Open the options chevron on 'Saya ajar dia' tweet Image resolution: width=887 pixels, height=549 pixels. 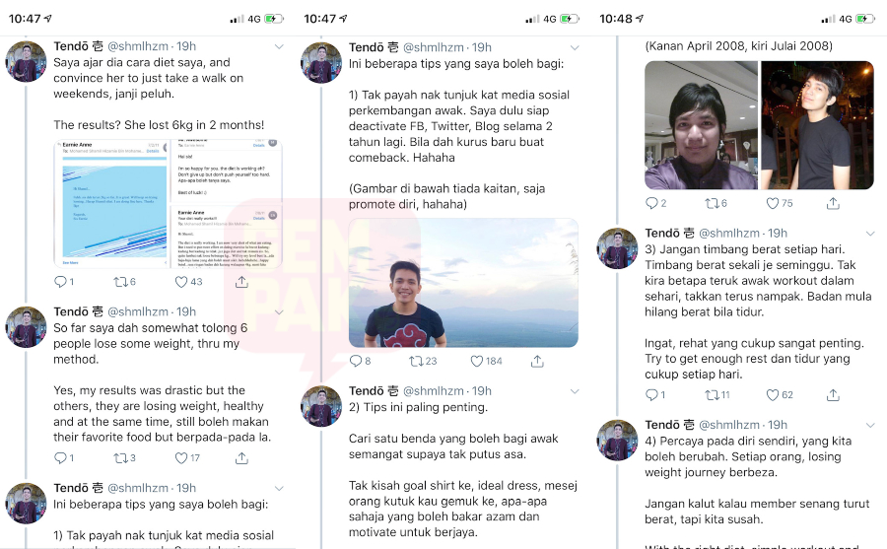[279, 47]
